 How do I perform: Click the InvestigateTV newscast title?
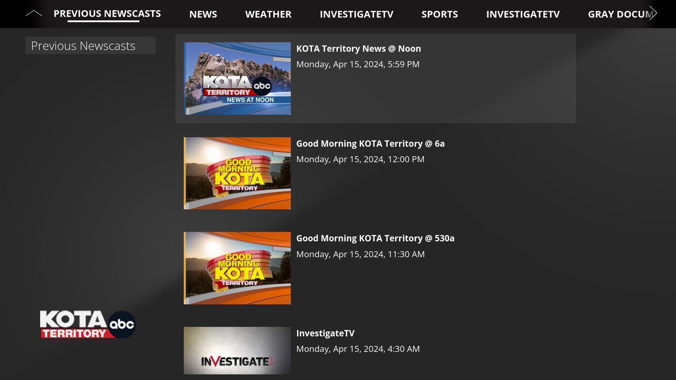(325, 333)
